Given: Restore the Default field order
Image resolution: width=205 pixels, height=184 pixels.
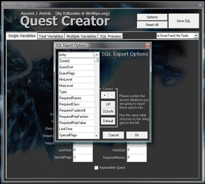Looking at the screenshot, I should (x=108, y=121).
